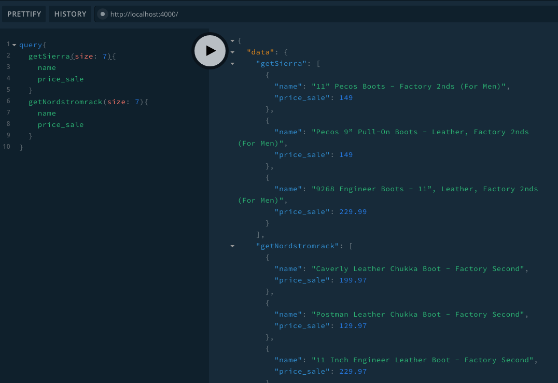Collapse the root response object arrow
This screenshot has width=558, height=383.
click(x=232, y=41)
